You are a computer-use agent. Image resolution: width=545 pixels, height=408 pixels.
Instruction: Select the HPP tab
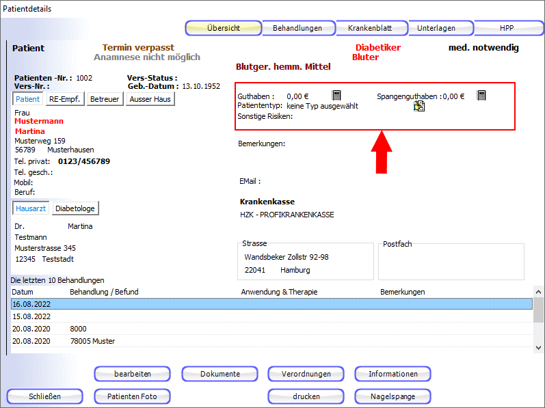coord(506,29)
